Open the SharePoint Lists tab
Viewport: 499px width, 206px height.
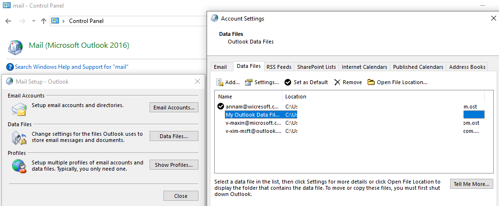coord(316,67)
